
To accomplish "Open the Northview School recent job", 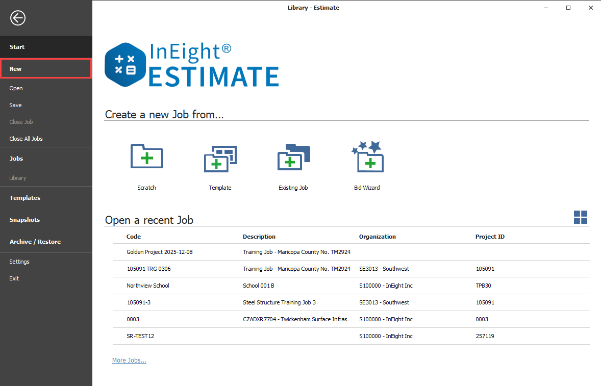I will coord(148,286).
